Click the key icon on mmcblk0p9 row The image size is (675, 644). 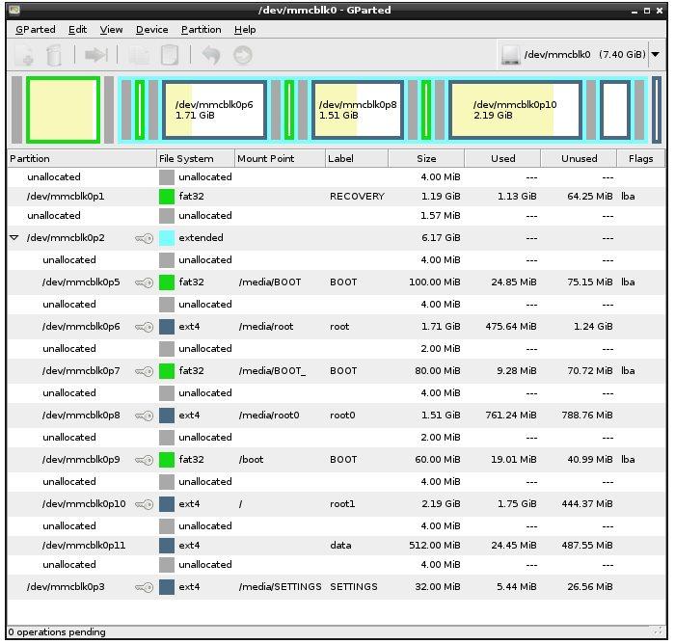tap(145, 460)
